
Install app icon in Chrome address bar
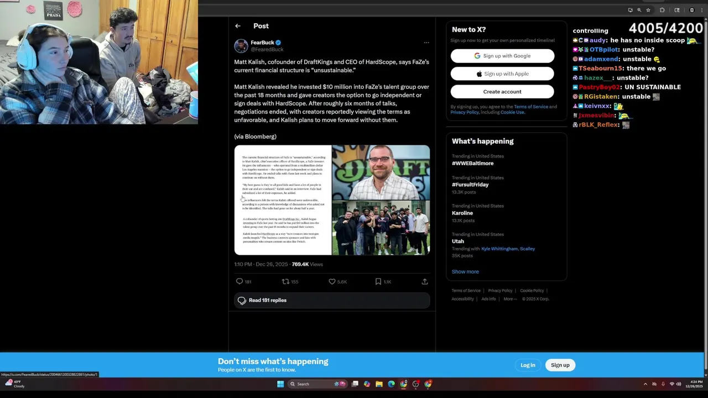click(630, 10)
